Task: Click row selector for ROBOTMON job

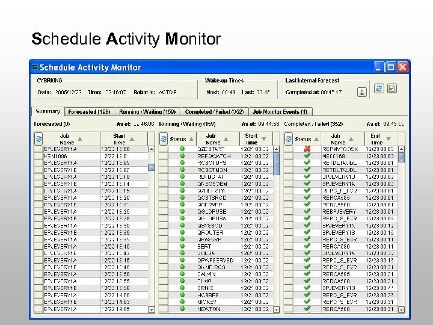Action: pos(164,170)
